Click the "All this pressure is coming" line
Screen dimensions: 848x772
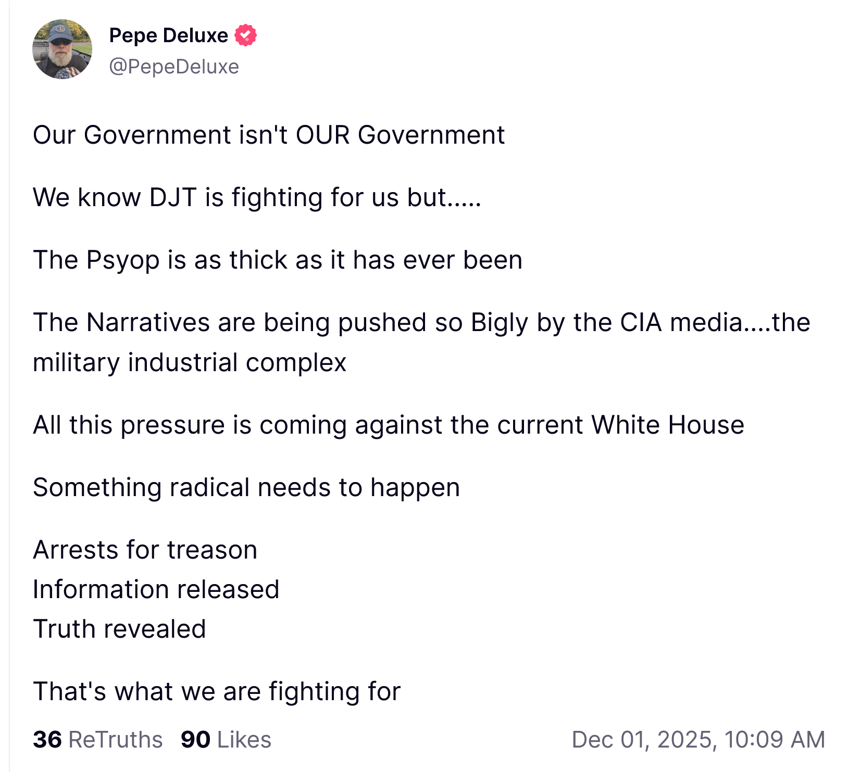click(x=389, y=425)
